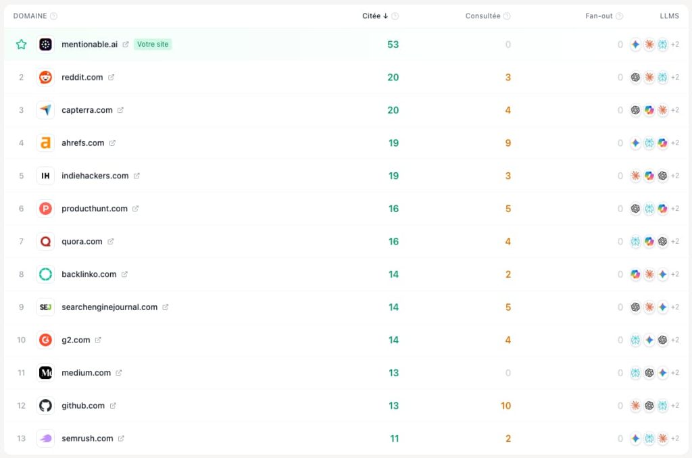Click the Copilot icon in quora.com row
Viewport: 692px width, 458px height.
649,241
